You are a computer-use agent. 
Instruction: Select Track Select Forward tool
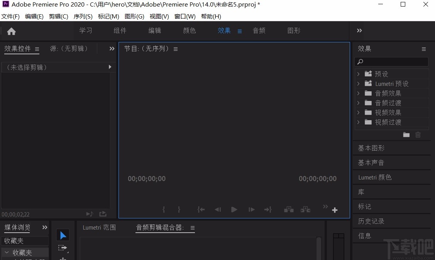[63, 248]
